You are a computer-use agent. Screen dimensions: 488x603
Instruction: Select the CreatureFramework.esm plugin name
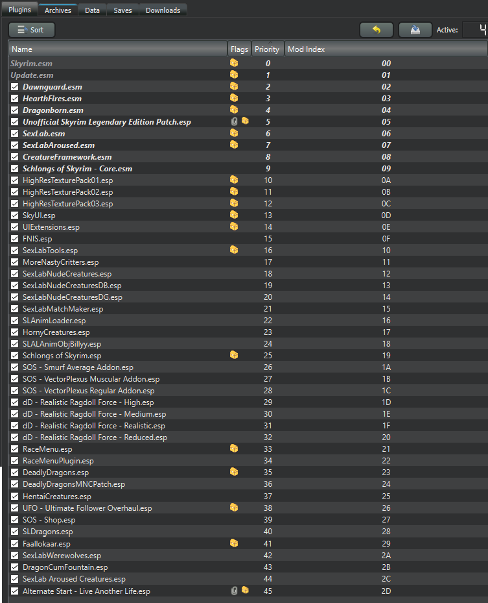click(x=67, y=157)
